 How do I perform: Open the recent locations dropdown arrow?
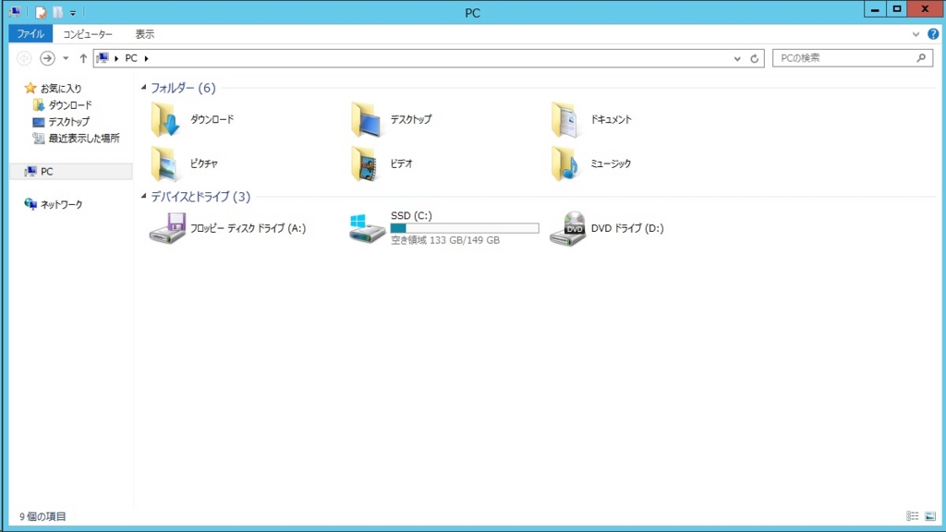click(x=66, y=58)
